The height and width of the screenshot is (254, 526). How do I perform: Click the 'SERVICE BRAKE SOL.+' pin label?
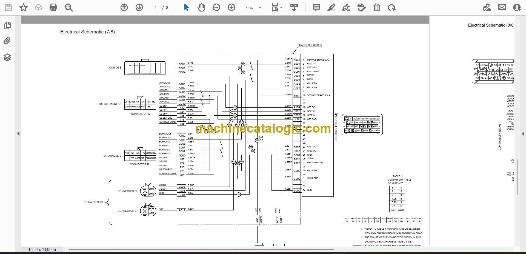coord(319,60)
